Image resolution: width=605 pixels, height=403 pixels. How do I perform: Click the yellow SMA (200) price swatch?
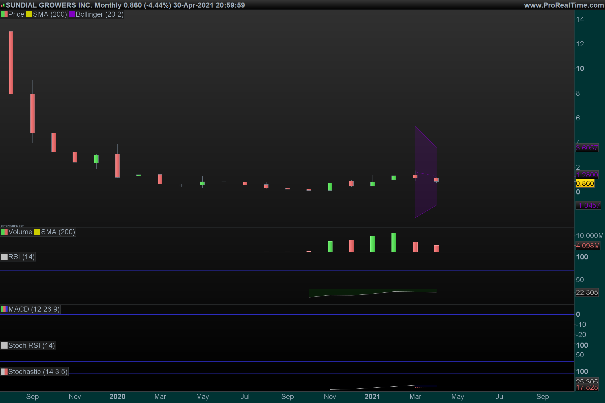[29, 14]
